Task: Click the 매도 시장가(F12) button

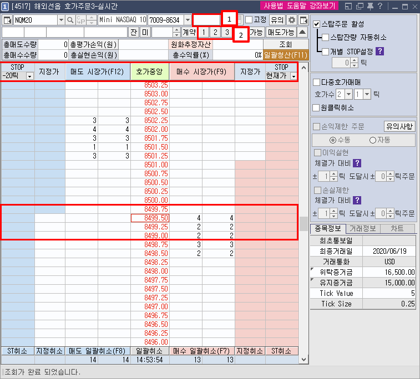Action: [x=98, y=71]
